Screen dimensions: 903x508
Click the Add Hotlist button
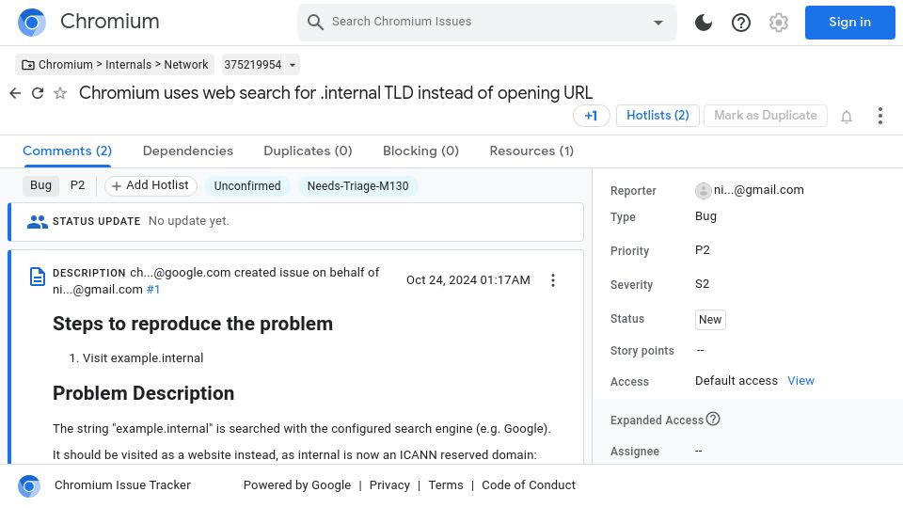coord(150,185)
